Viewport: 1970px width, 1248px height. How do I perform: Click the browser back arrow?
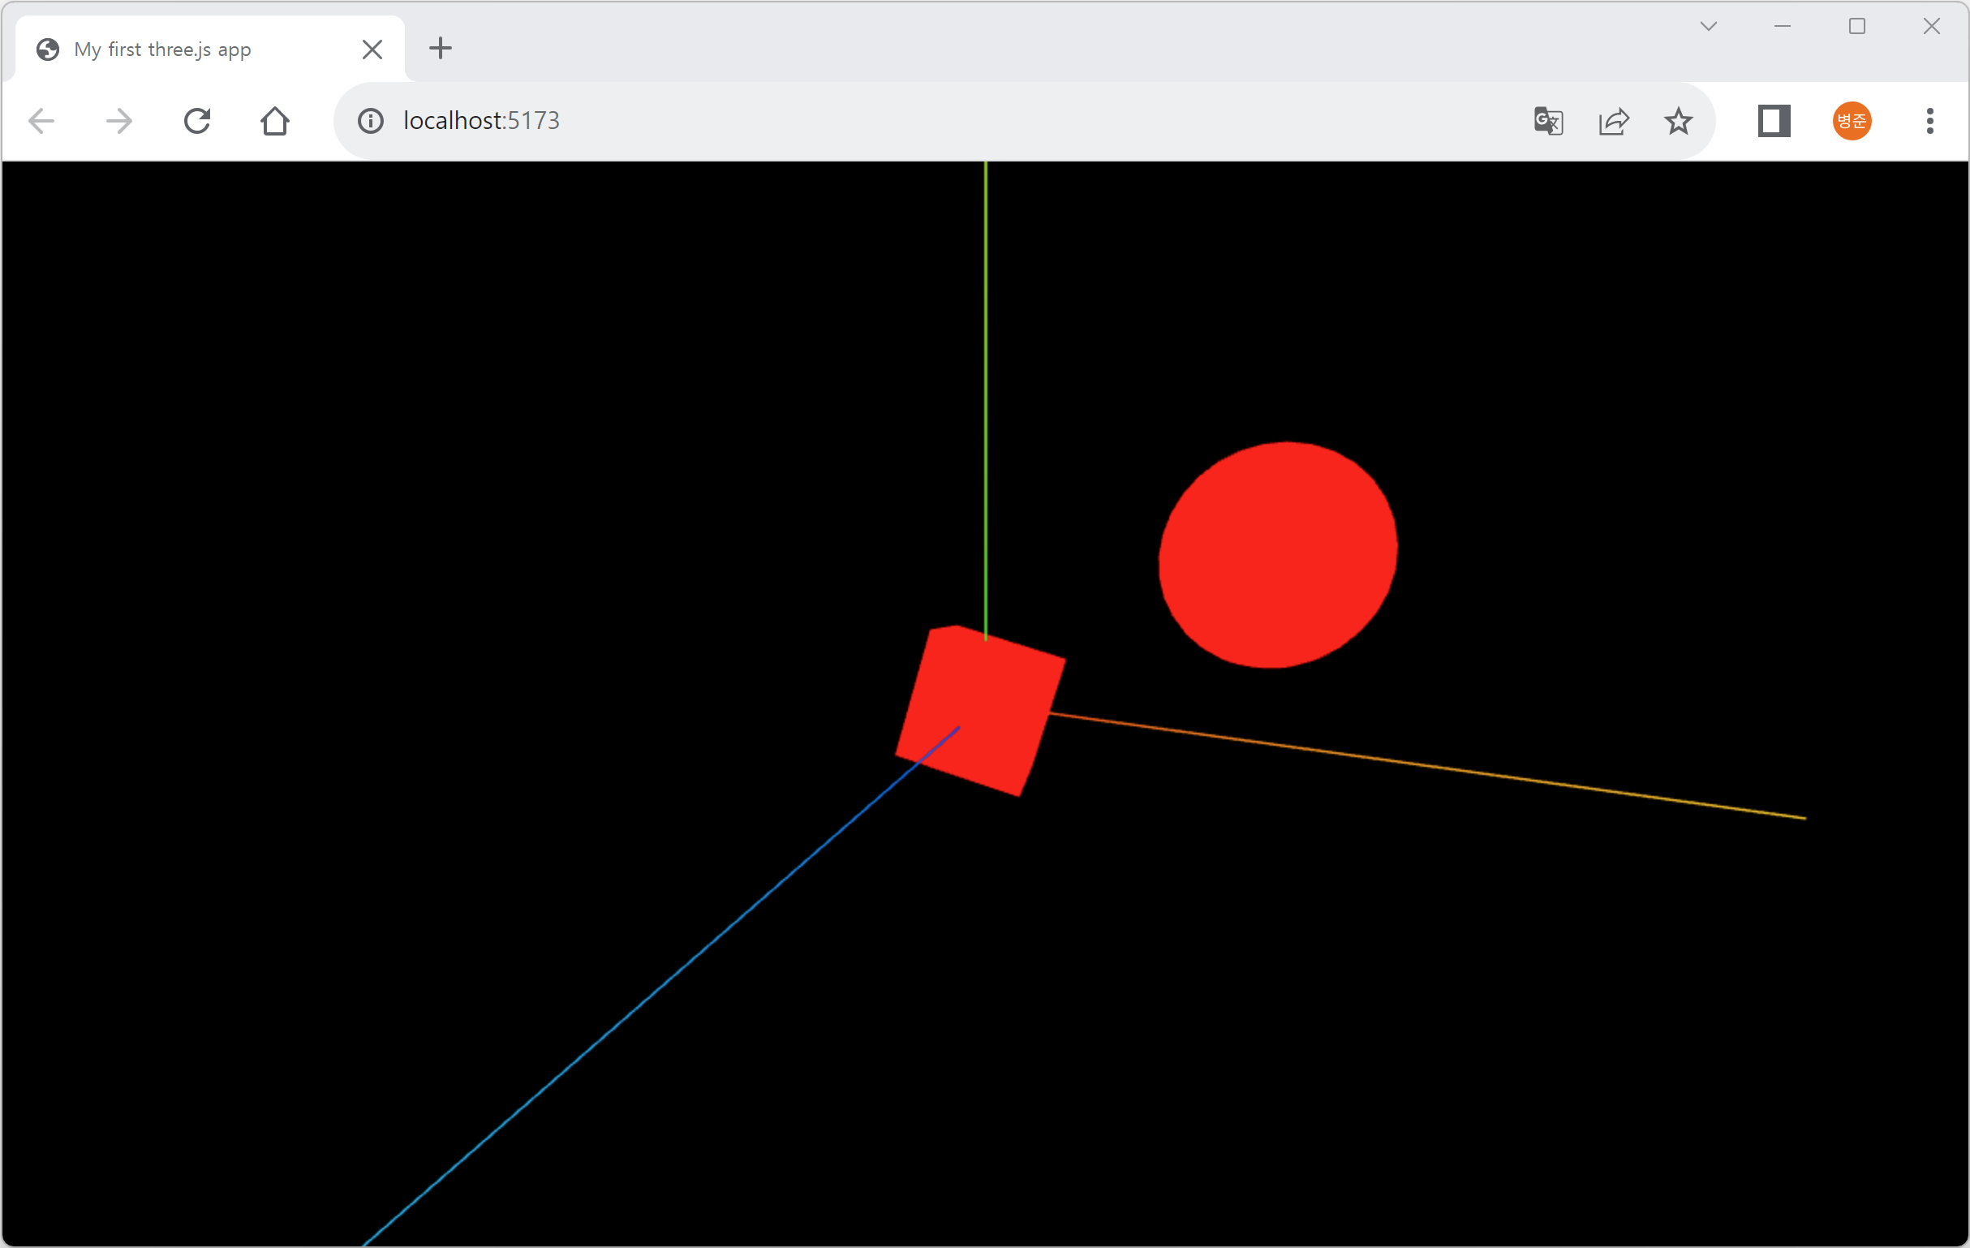[41, 121]
